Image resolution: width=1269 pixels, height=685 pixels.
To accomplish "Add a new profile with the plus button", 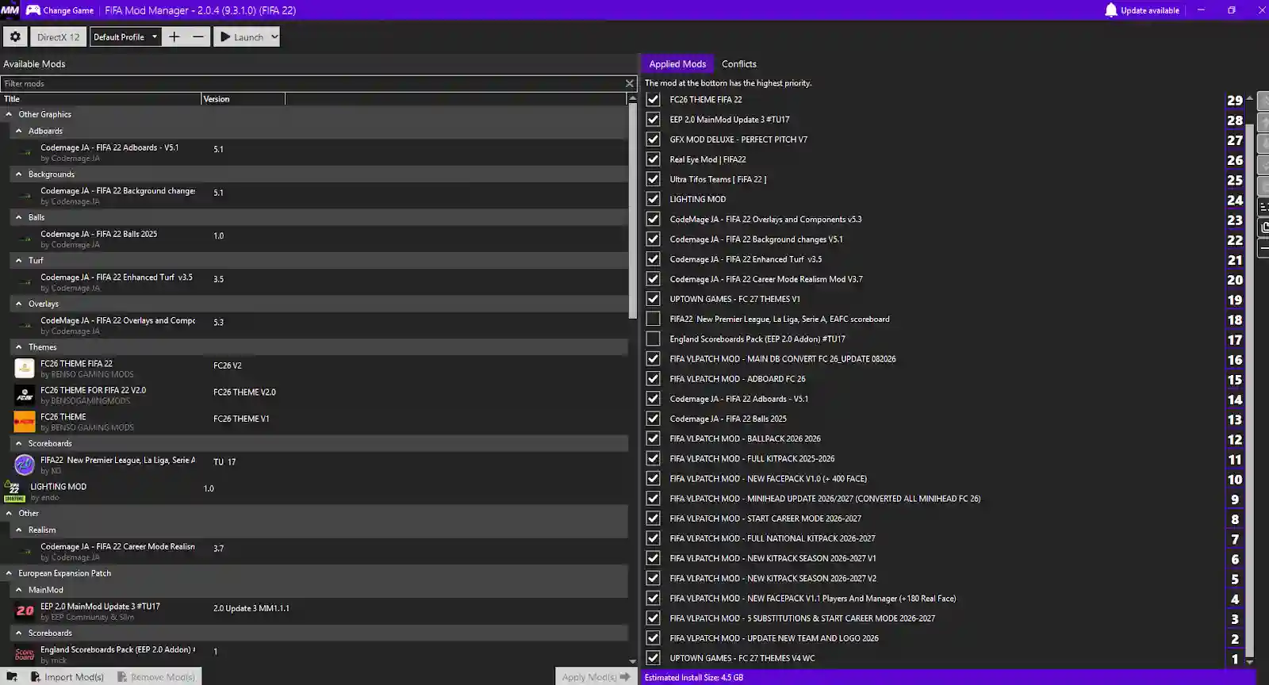I will pos(174,36).
